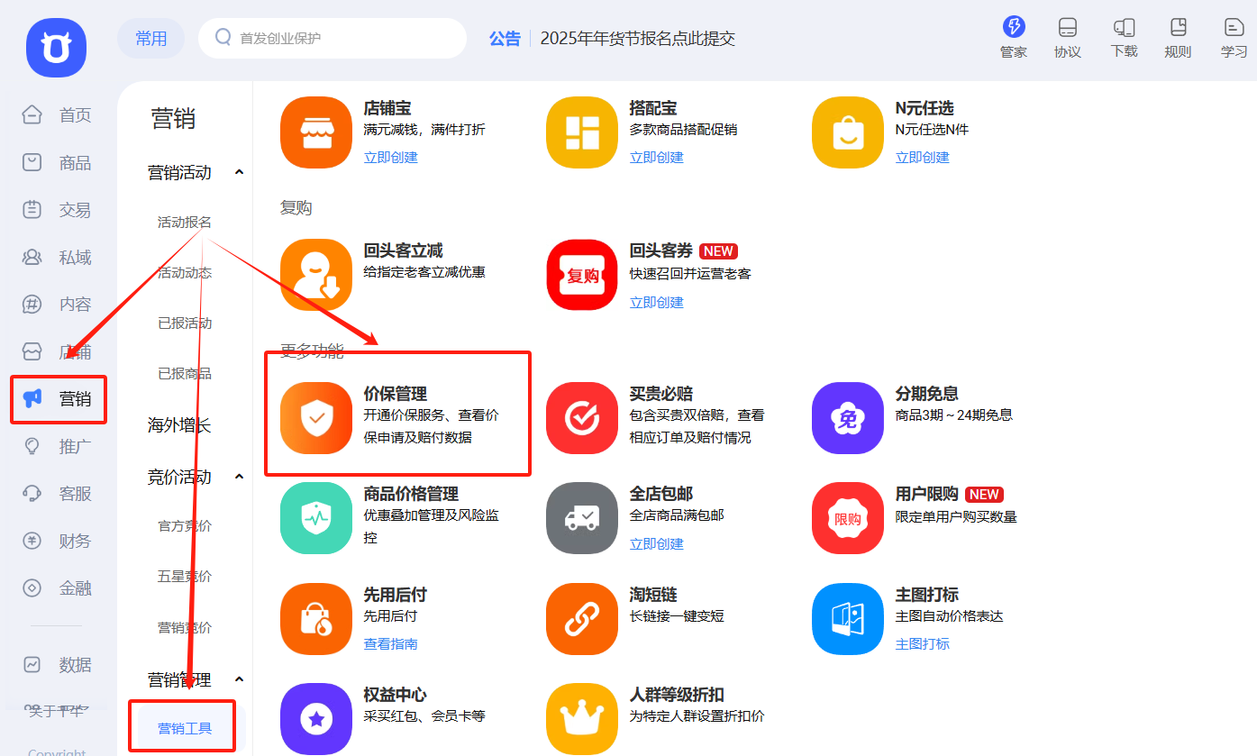Select 已报商品 submenu item
The image size is (1257, 756).
point(185,373)
